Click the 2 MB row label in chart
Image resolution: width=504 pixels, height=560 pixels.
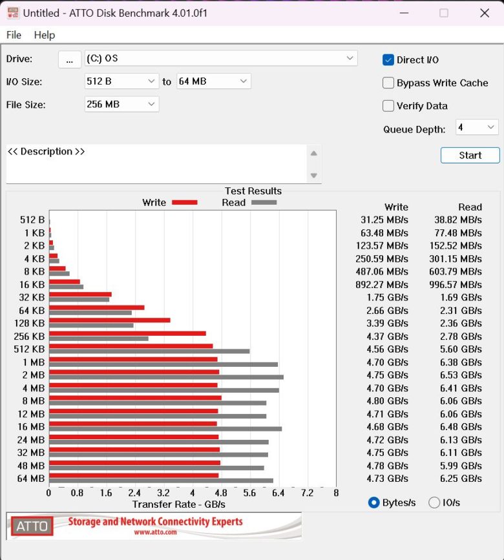[34, 375]
